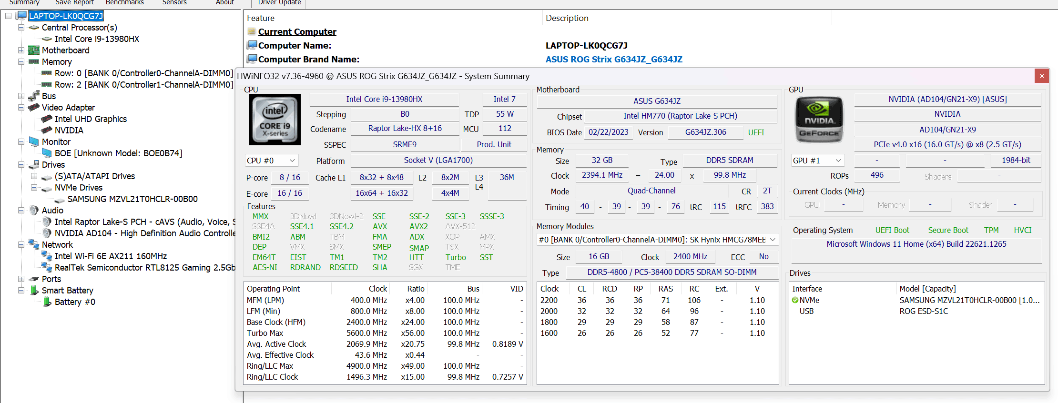Click the NVIDIA GeForce logo image
The image size is (1058, 403).
[x=819, y=119]
